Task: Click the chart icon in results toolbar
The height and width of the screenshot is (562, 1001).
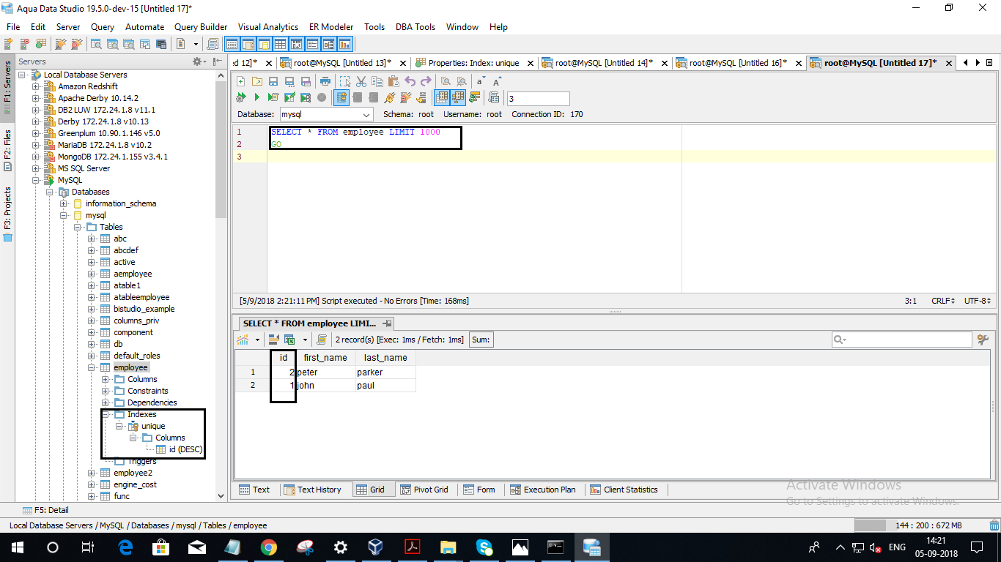Action: (243, 340)
